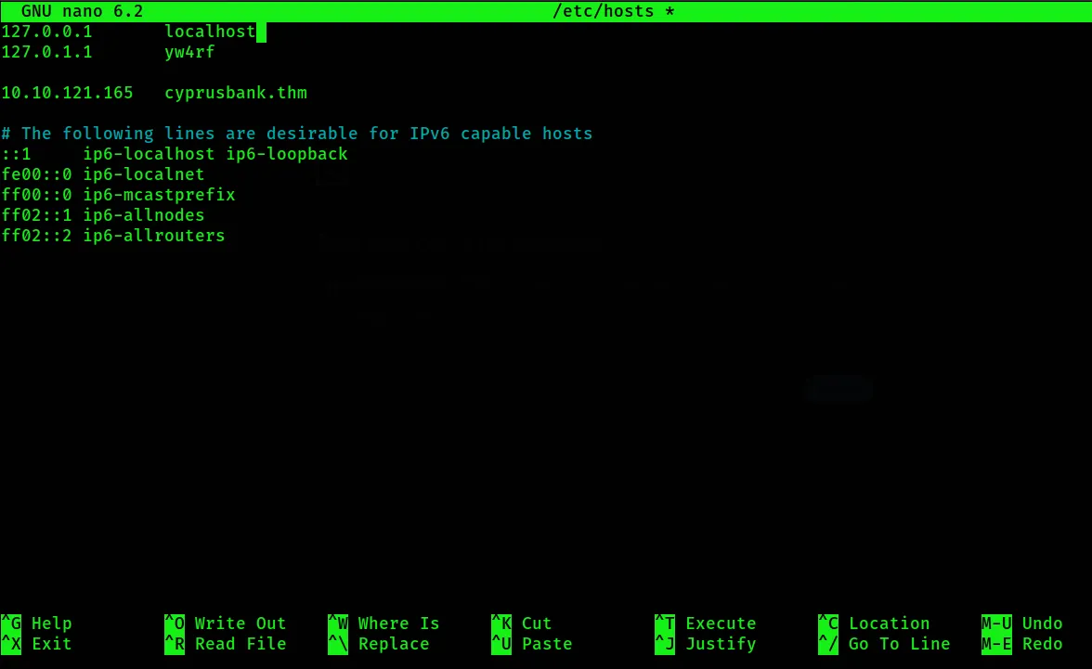Click the ^X Exit shortcut

(x=37, y=644)
